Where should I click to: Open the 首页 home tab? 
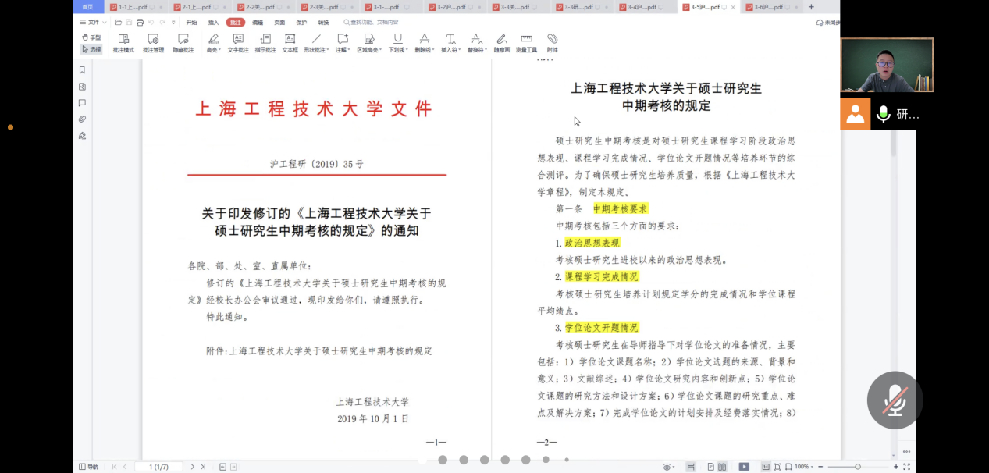tap(87, 7)
